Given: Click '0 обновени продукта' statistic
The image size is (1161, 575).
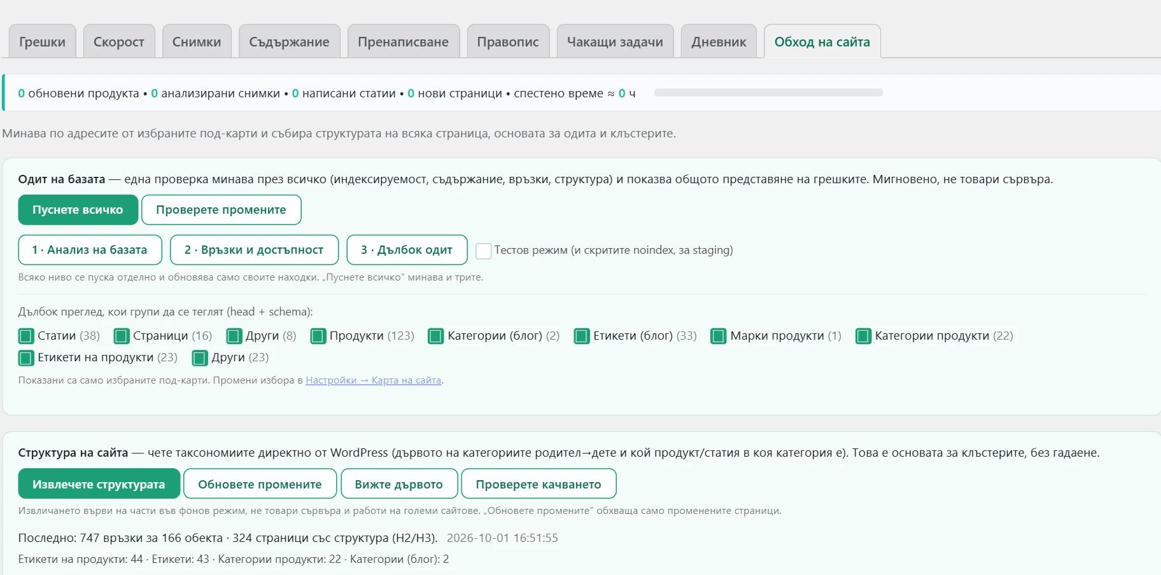Looking at the screenshot, I should click(x=78, y=94).
